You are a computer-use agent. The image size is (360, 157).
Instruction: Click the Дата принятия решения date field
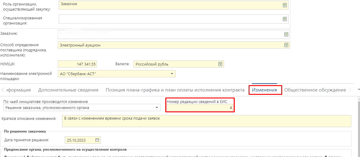[80, 140]
